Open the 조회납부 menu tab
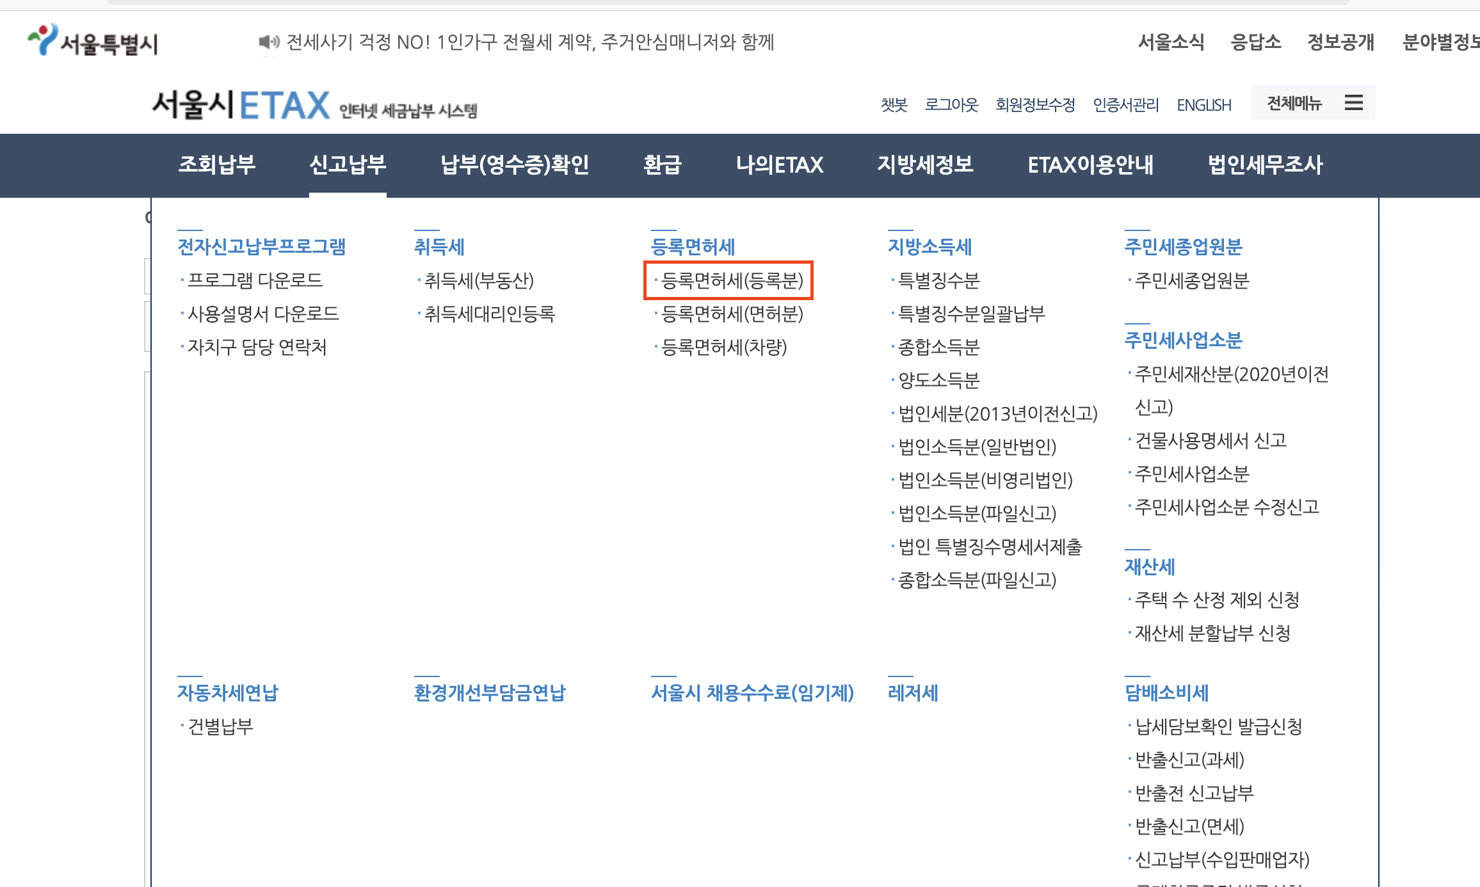The height and width of the screenshot is (887, 1480). tap(217, 165)
